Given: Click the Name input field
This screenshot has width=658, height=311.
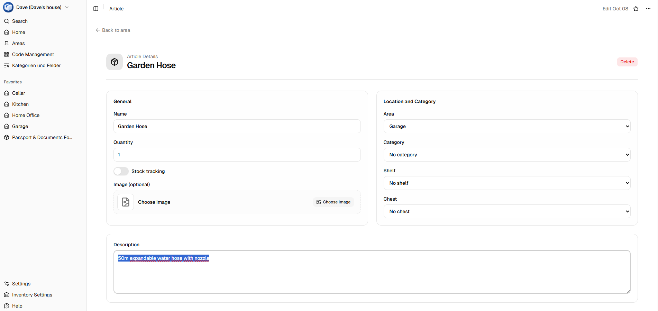Looking at the screenshot, I should click(237, 126).
